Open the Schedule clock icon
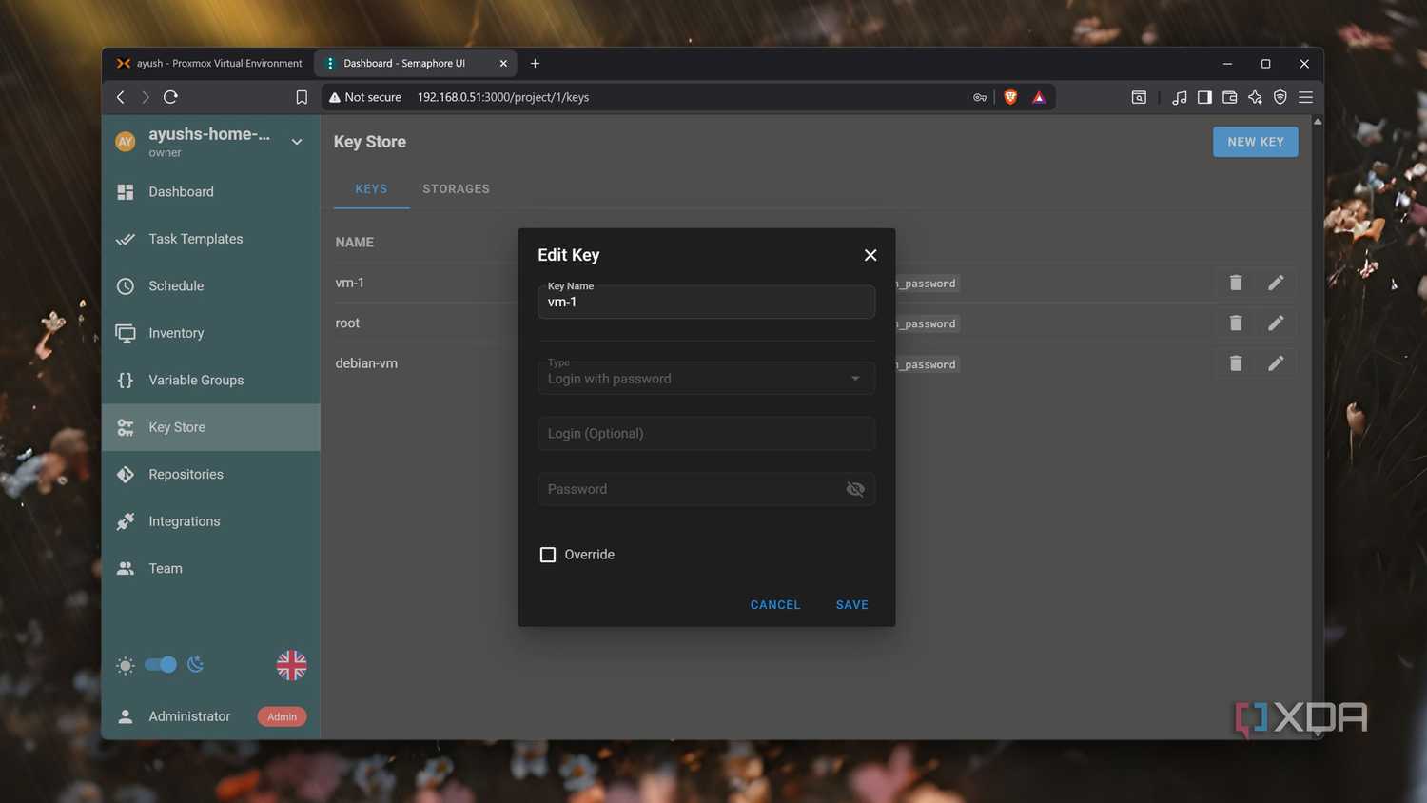This screenshot has width=1427, height=803. pos(126,286)
